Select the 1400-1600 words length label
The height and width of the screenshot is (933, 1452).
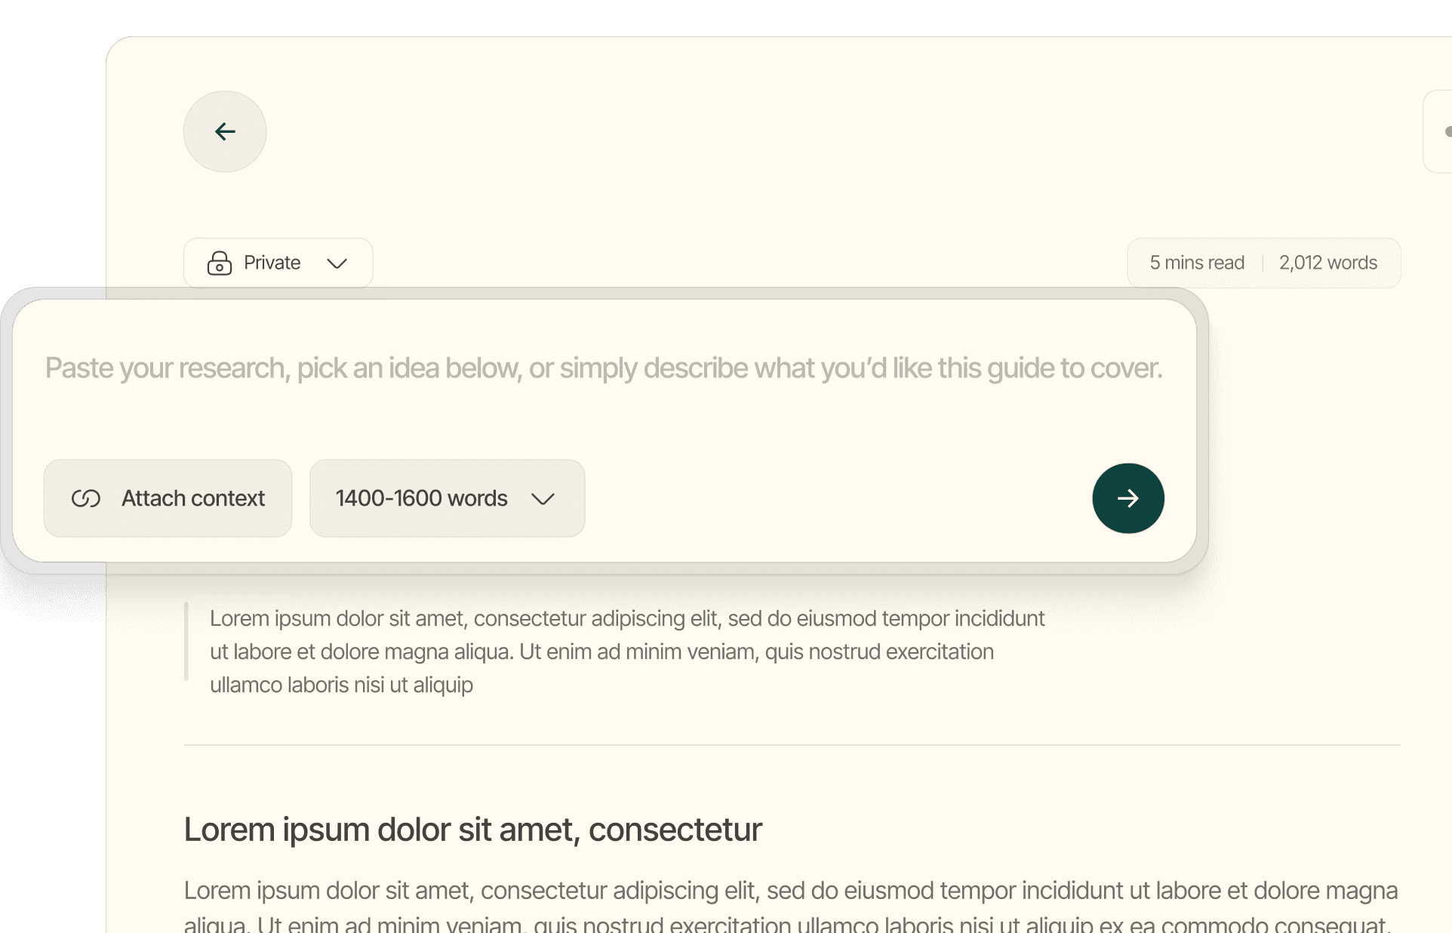click(421, 498)
